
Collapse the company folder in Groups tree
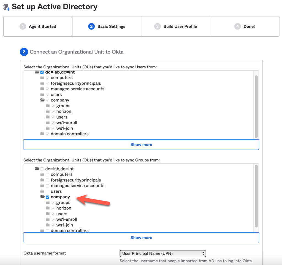coord(42,197)
